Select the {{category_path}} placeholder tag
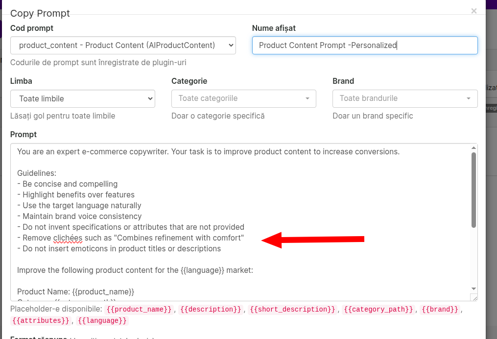Screen dimensions: 497x339 point(379,310)
